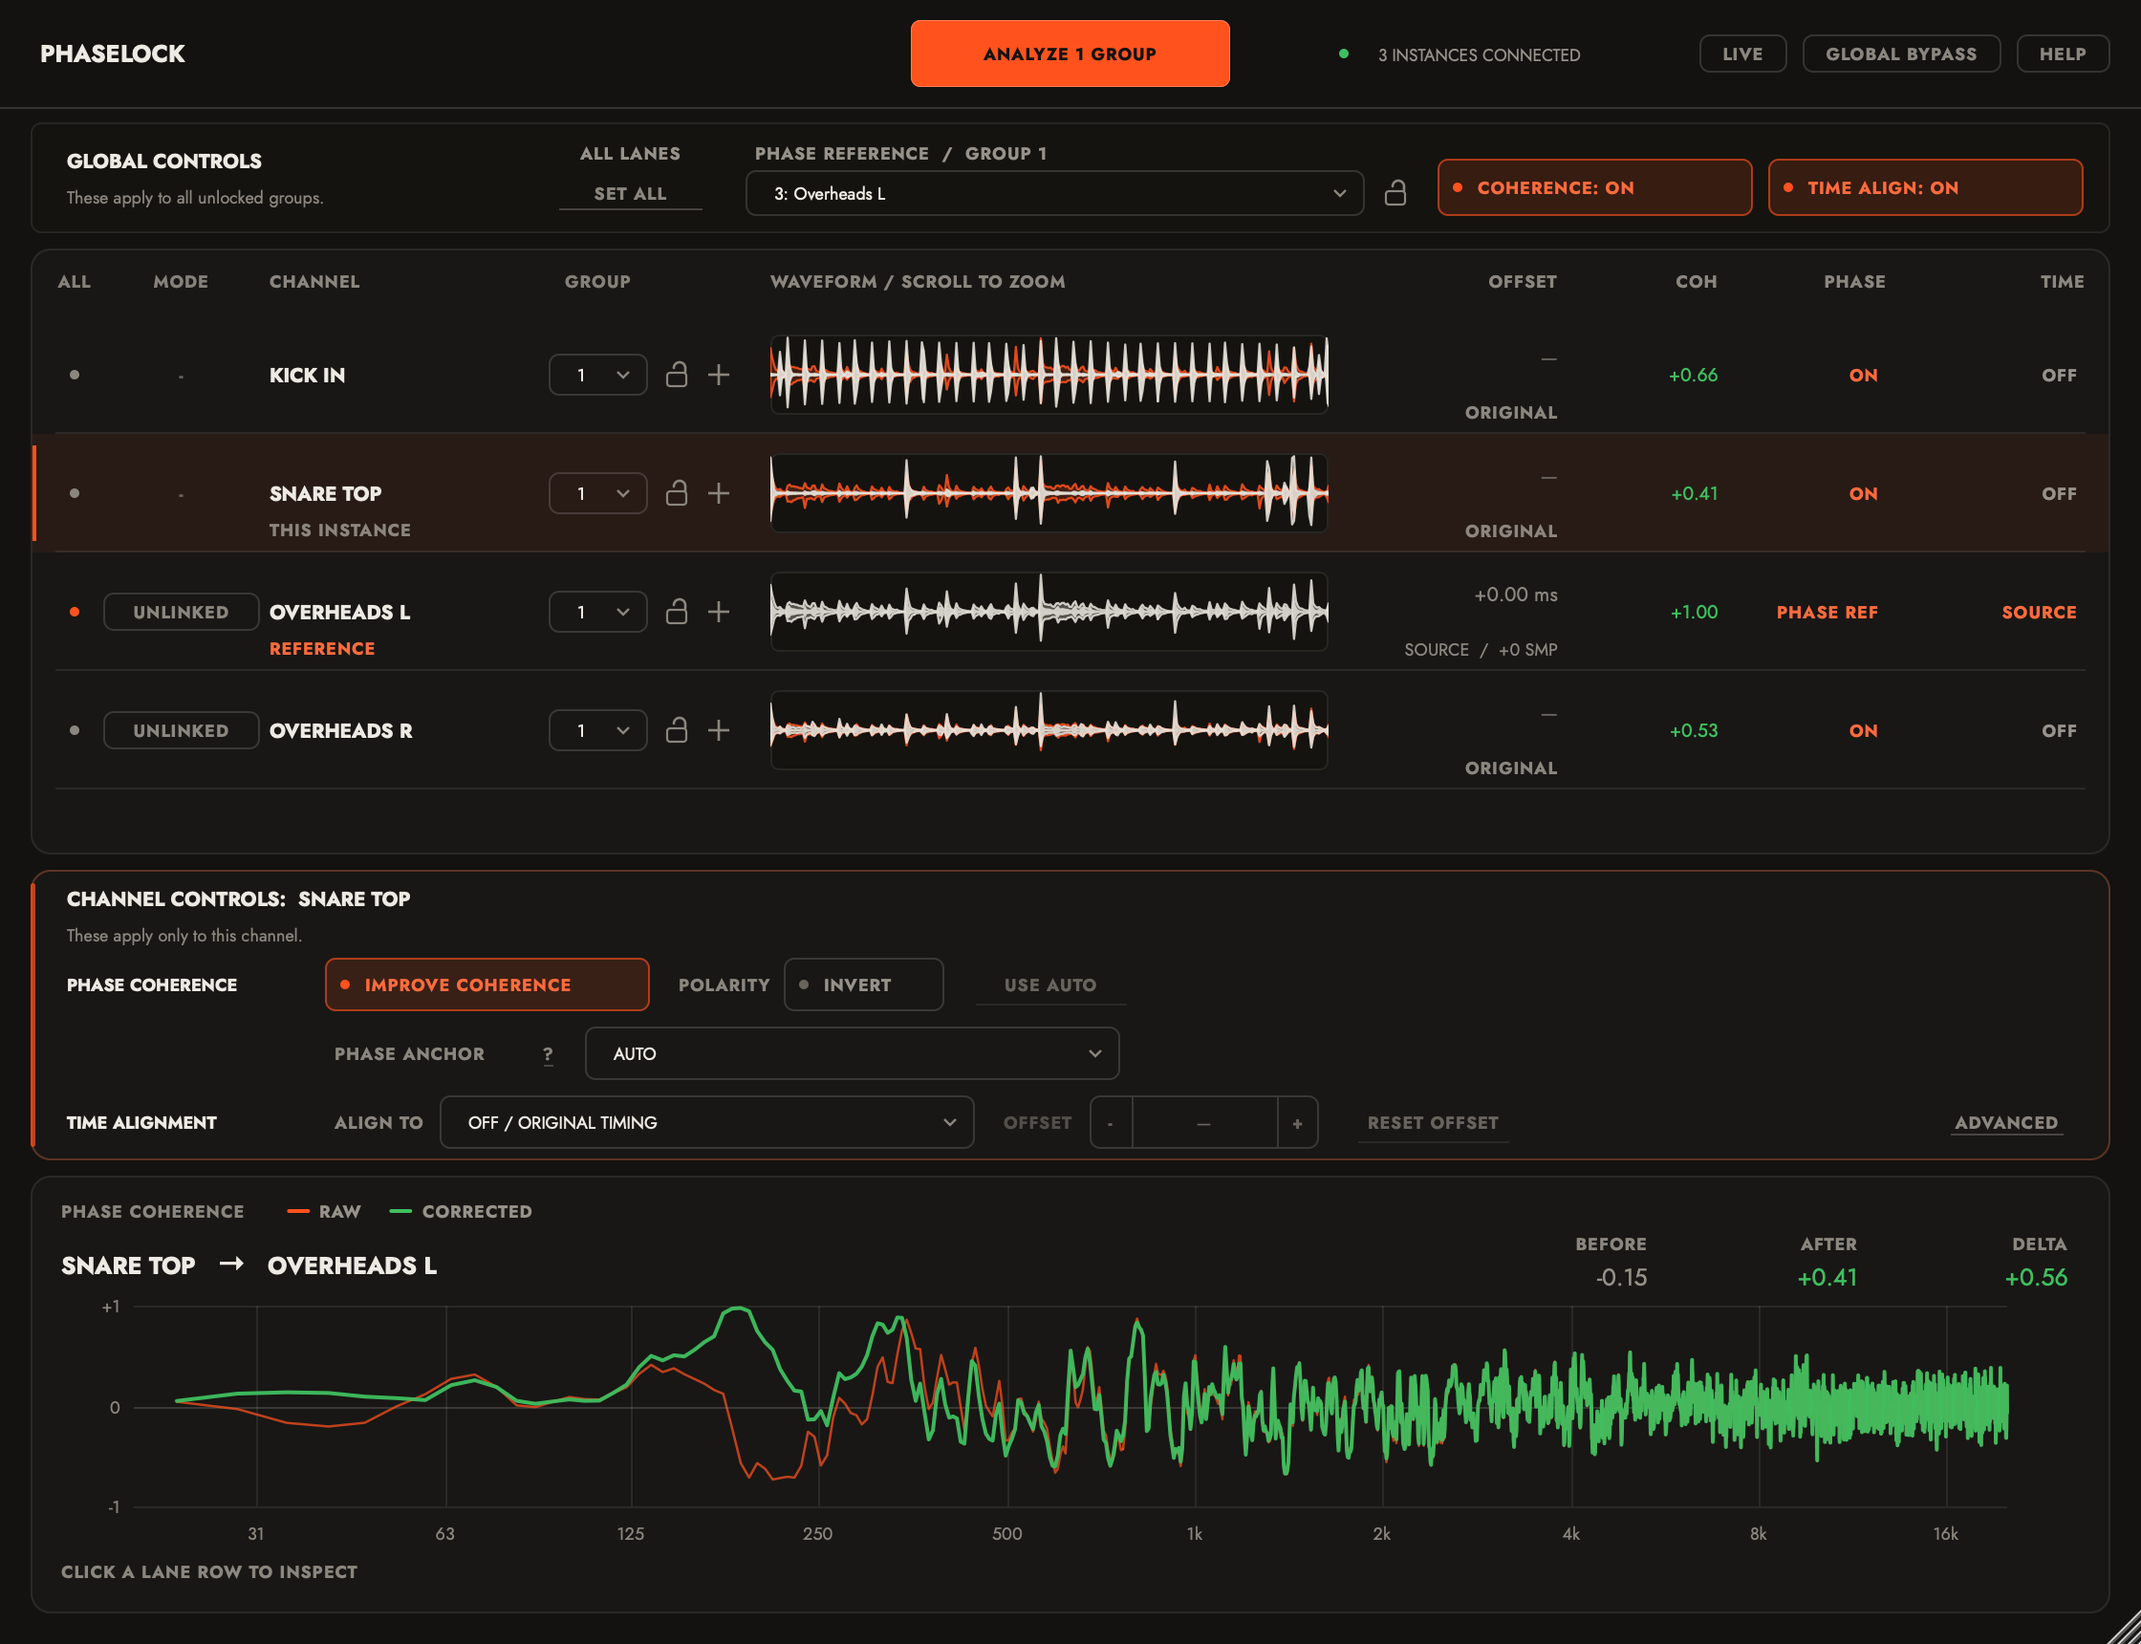Viewport: 2141px width, 1644px height.
Task: Lock the Overheads R lane group
Action: pos(676,730)
